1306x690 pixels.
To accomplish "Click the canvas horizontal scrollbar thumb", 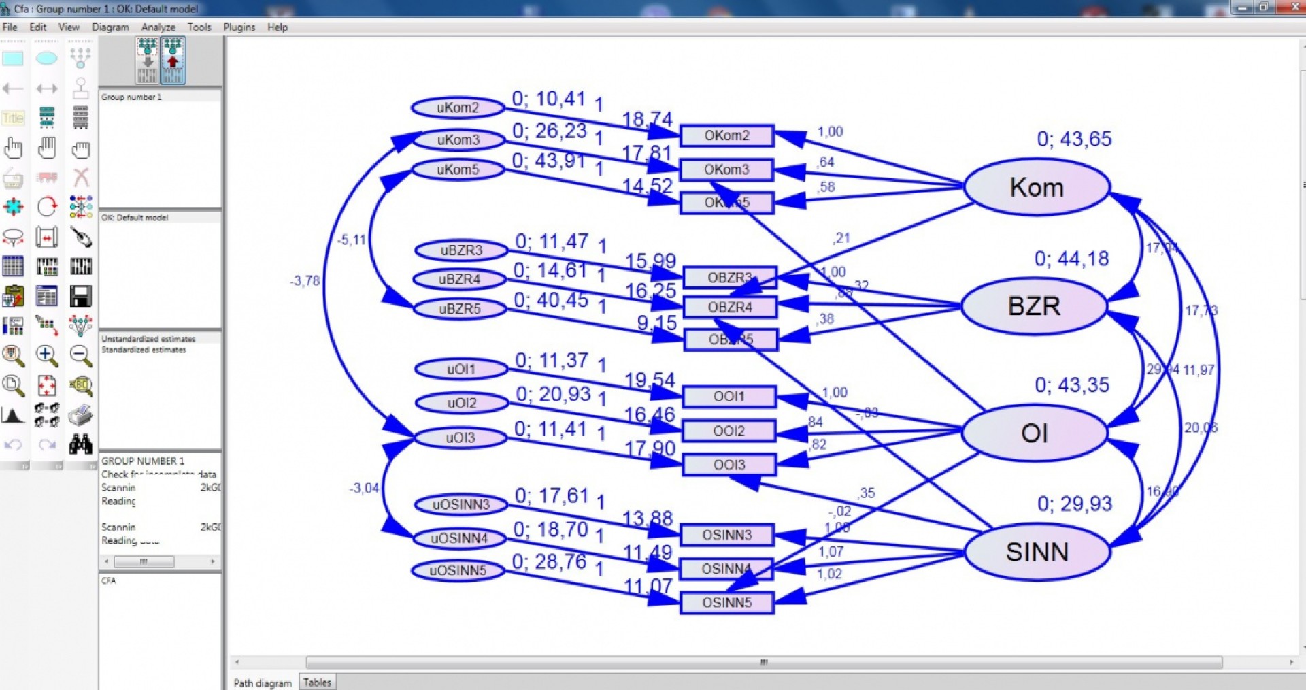I will click(x=764, y=662).
